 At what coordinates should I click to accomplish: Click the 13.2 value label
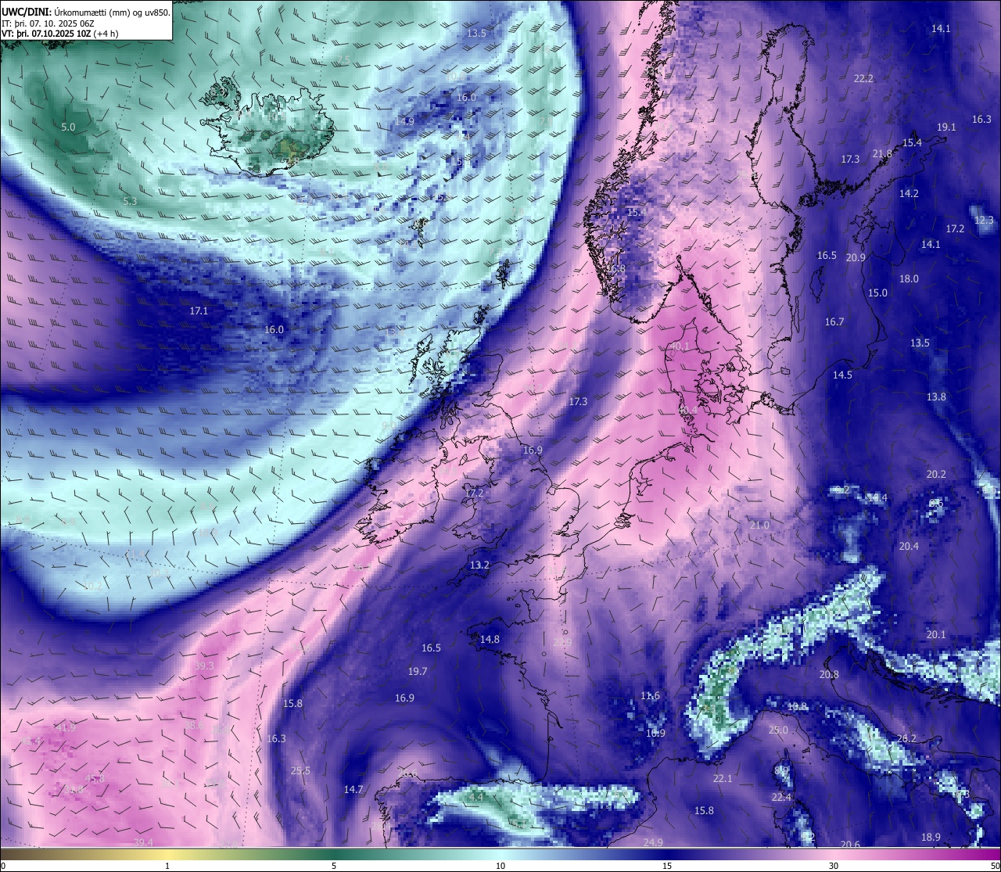pyautogui.click(x=479, y=565)
